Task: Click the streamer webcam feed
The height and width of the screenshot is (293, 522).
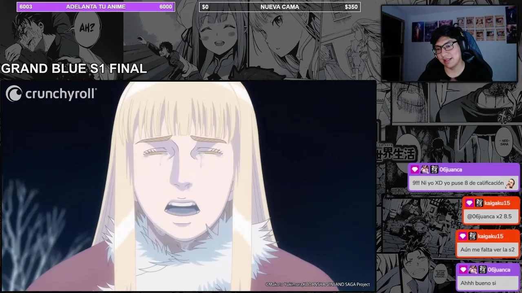Action: tap(449, 43)
